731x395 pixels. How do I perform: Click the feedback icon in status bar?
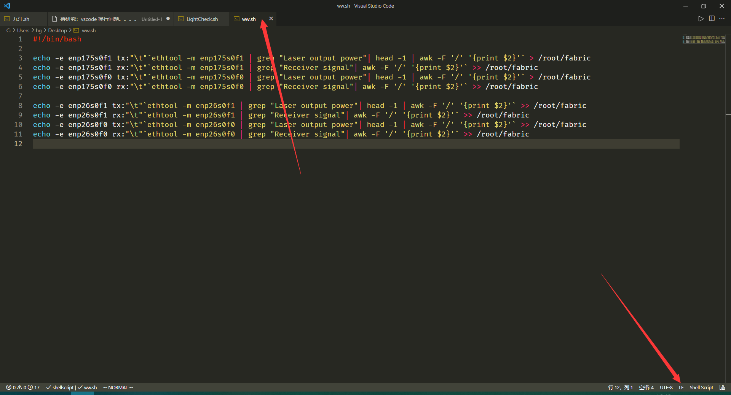[x=722, y=387]
